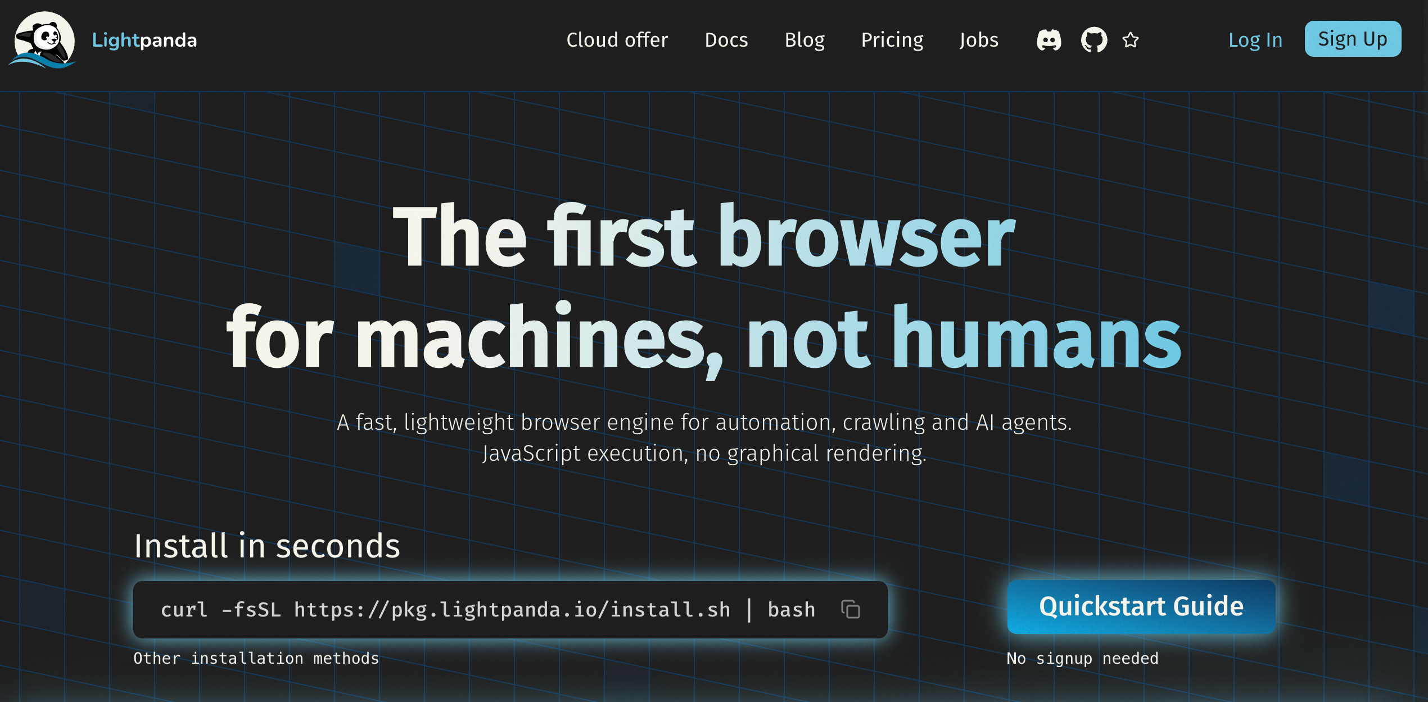
Task: Open the Jobs page
Action: coord(979,40)
